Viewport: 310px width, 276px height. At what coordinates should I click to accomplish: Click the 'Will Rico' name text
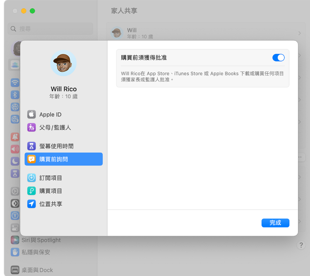pos(64,89)
